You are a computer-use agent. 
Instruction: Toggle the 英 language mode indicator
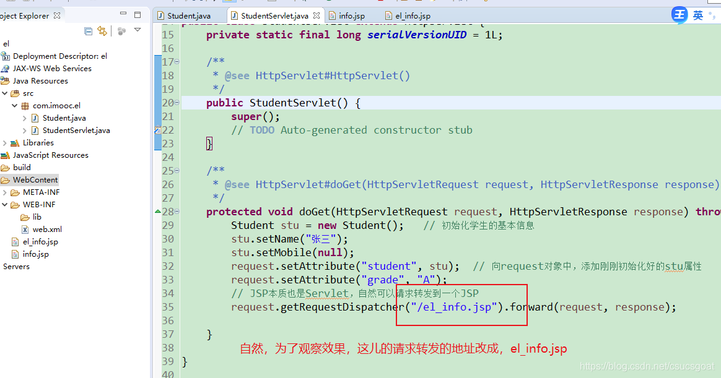pyautogui.click(x=698, y=15)
